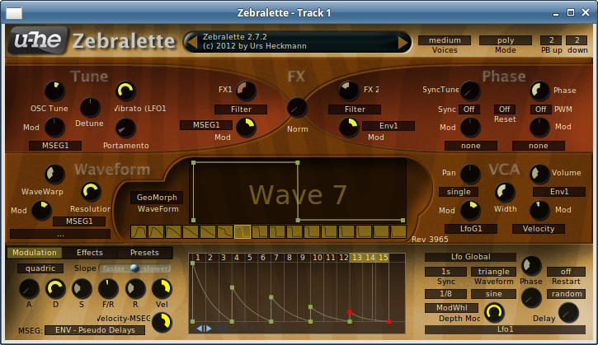
Task: Click the 1/8 LFO rate selector
Action: (x=445, y=294)
